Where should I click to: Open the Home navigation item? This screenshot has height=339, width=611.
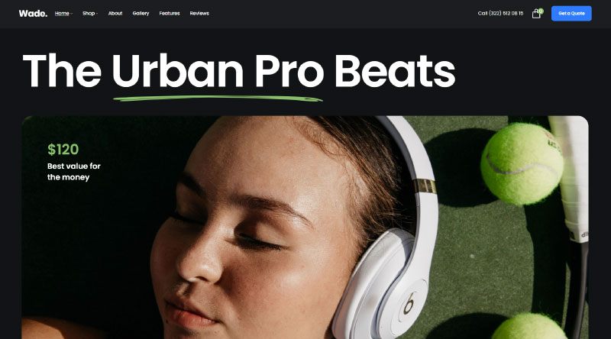coord(62,13)
